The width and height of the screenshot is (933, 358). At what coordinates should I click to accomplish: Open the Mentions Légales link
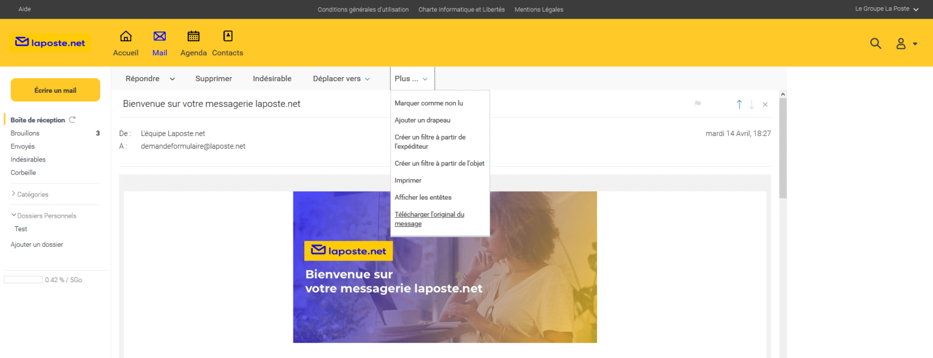click(x=538, y=9)
